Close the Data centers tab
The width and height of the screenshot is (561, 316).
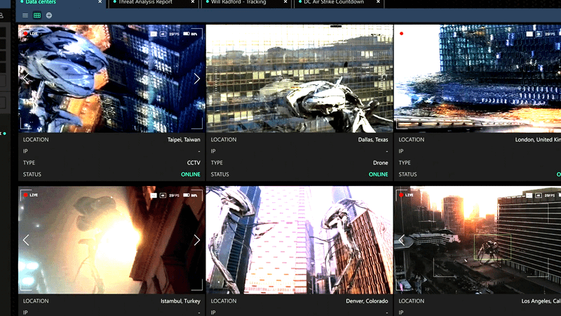(x=100, y=2)
